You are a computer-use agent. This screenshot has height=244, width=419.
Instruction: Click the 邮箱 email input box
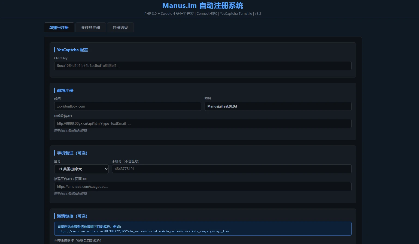[x=127, y=106]
